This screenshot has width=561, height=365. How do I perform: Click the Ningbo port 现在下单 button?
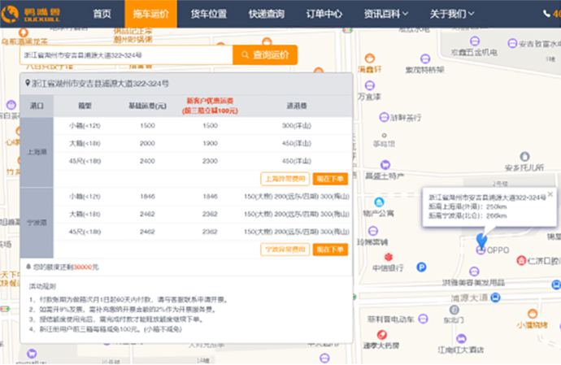(x=330, y=249)
